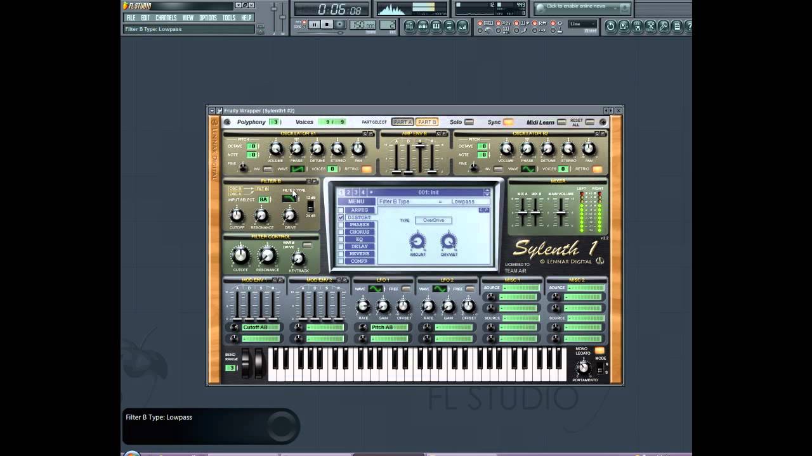Open the distortion Type OverDrive selector
This screenshot has height=456, width=812.
click(x=433, y=220)
